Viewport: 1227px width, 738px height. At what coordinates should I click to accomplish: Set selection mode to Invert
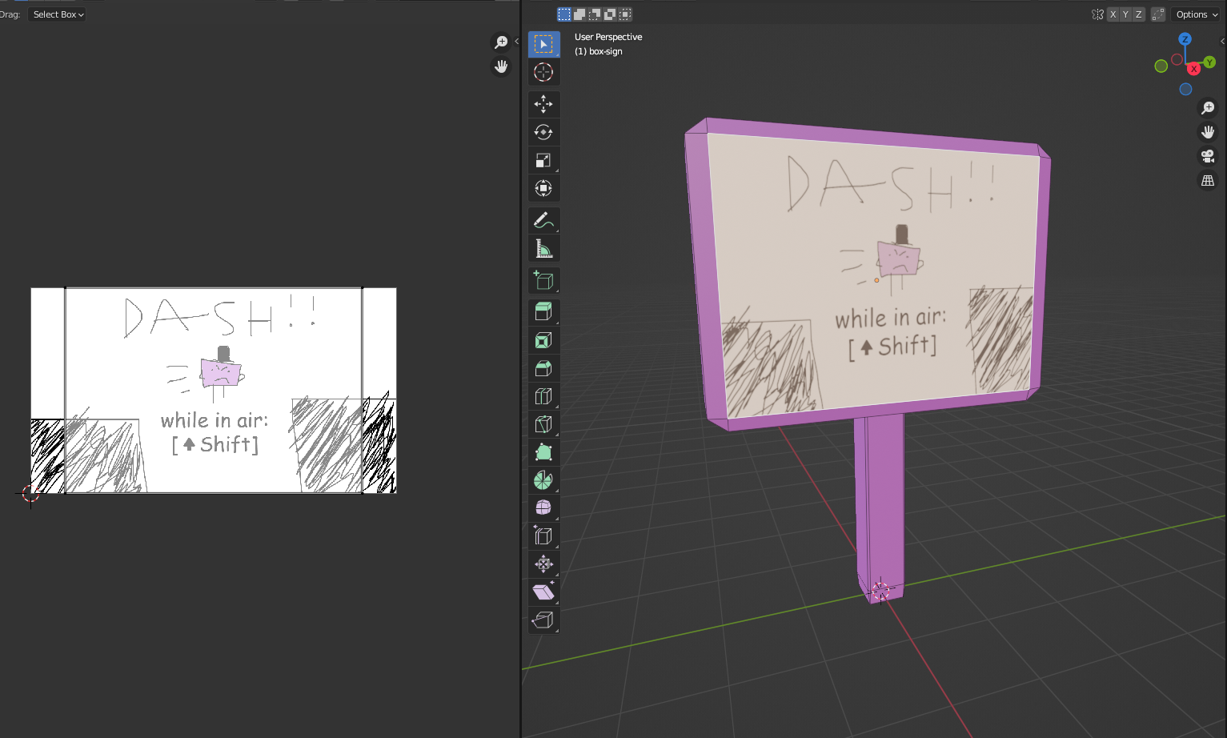point(610,14)
